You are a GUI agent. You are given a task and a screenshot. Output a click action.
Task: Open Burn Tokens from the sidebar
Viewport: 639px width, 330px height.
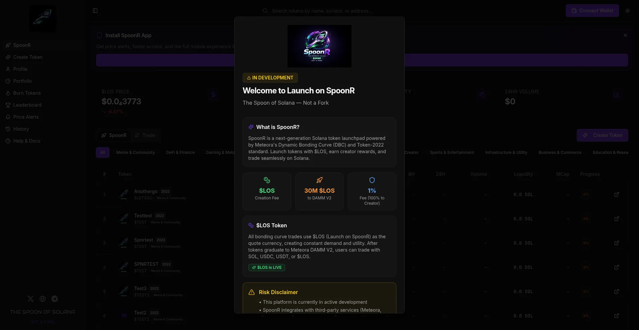coord(27,93)
